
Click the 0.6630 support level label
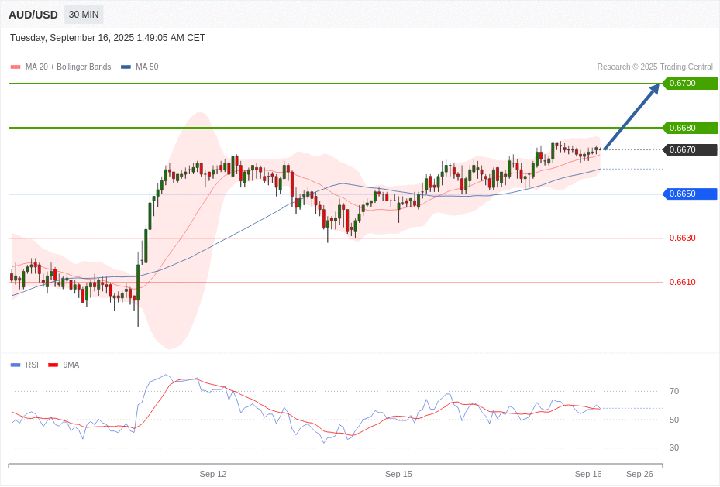(682, 238)
